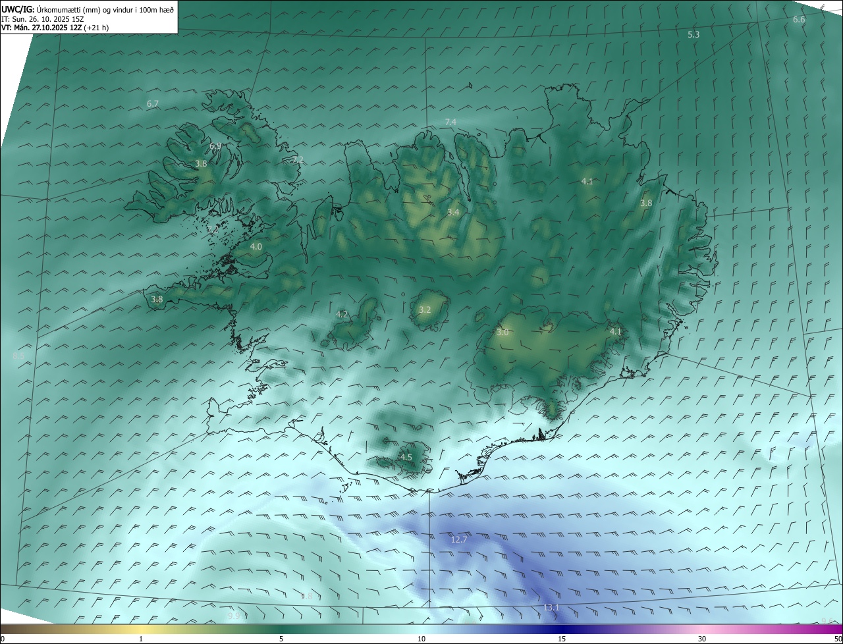
Task: Click the 6.9 value in the Westfjords
Action: tap(215, 146)
